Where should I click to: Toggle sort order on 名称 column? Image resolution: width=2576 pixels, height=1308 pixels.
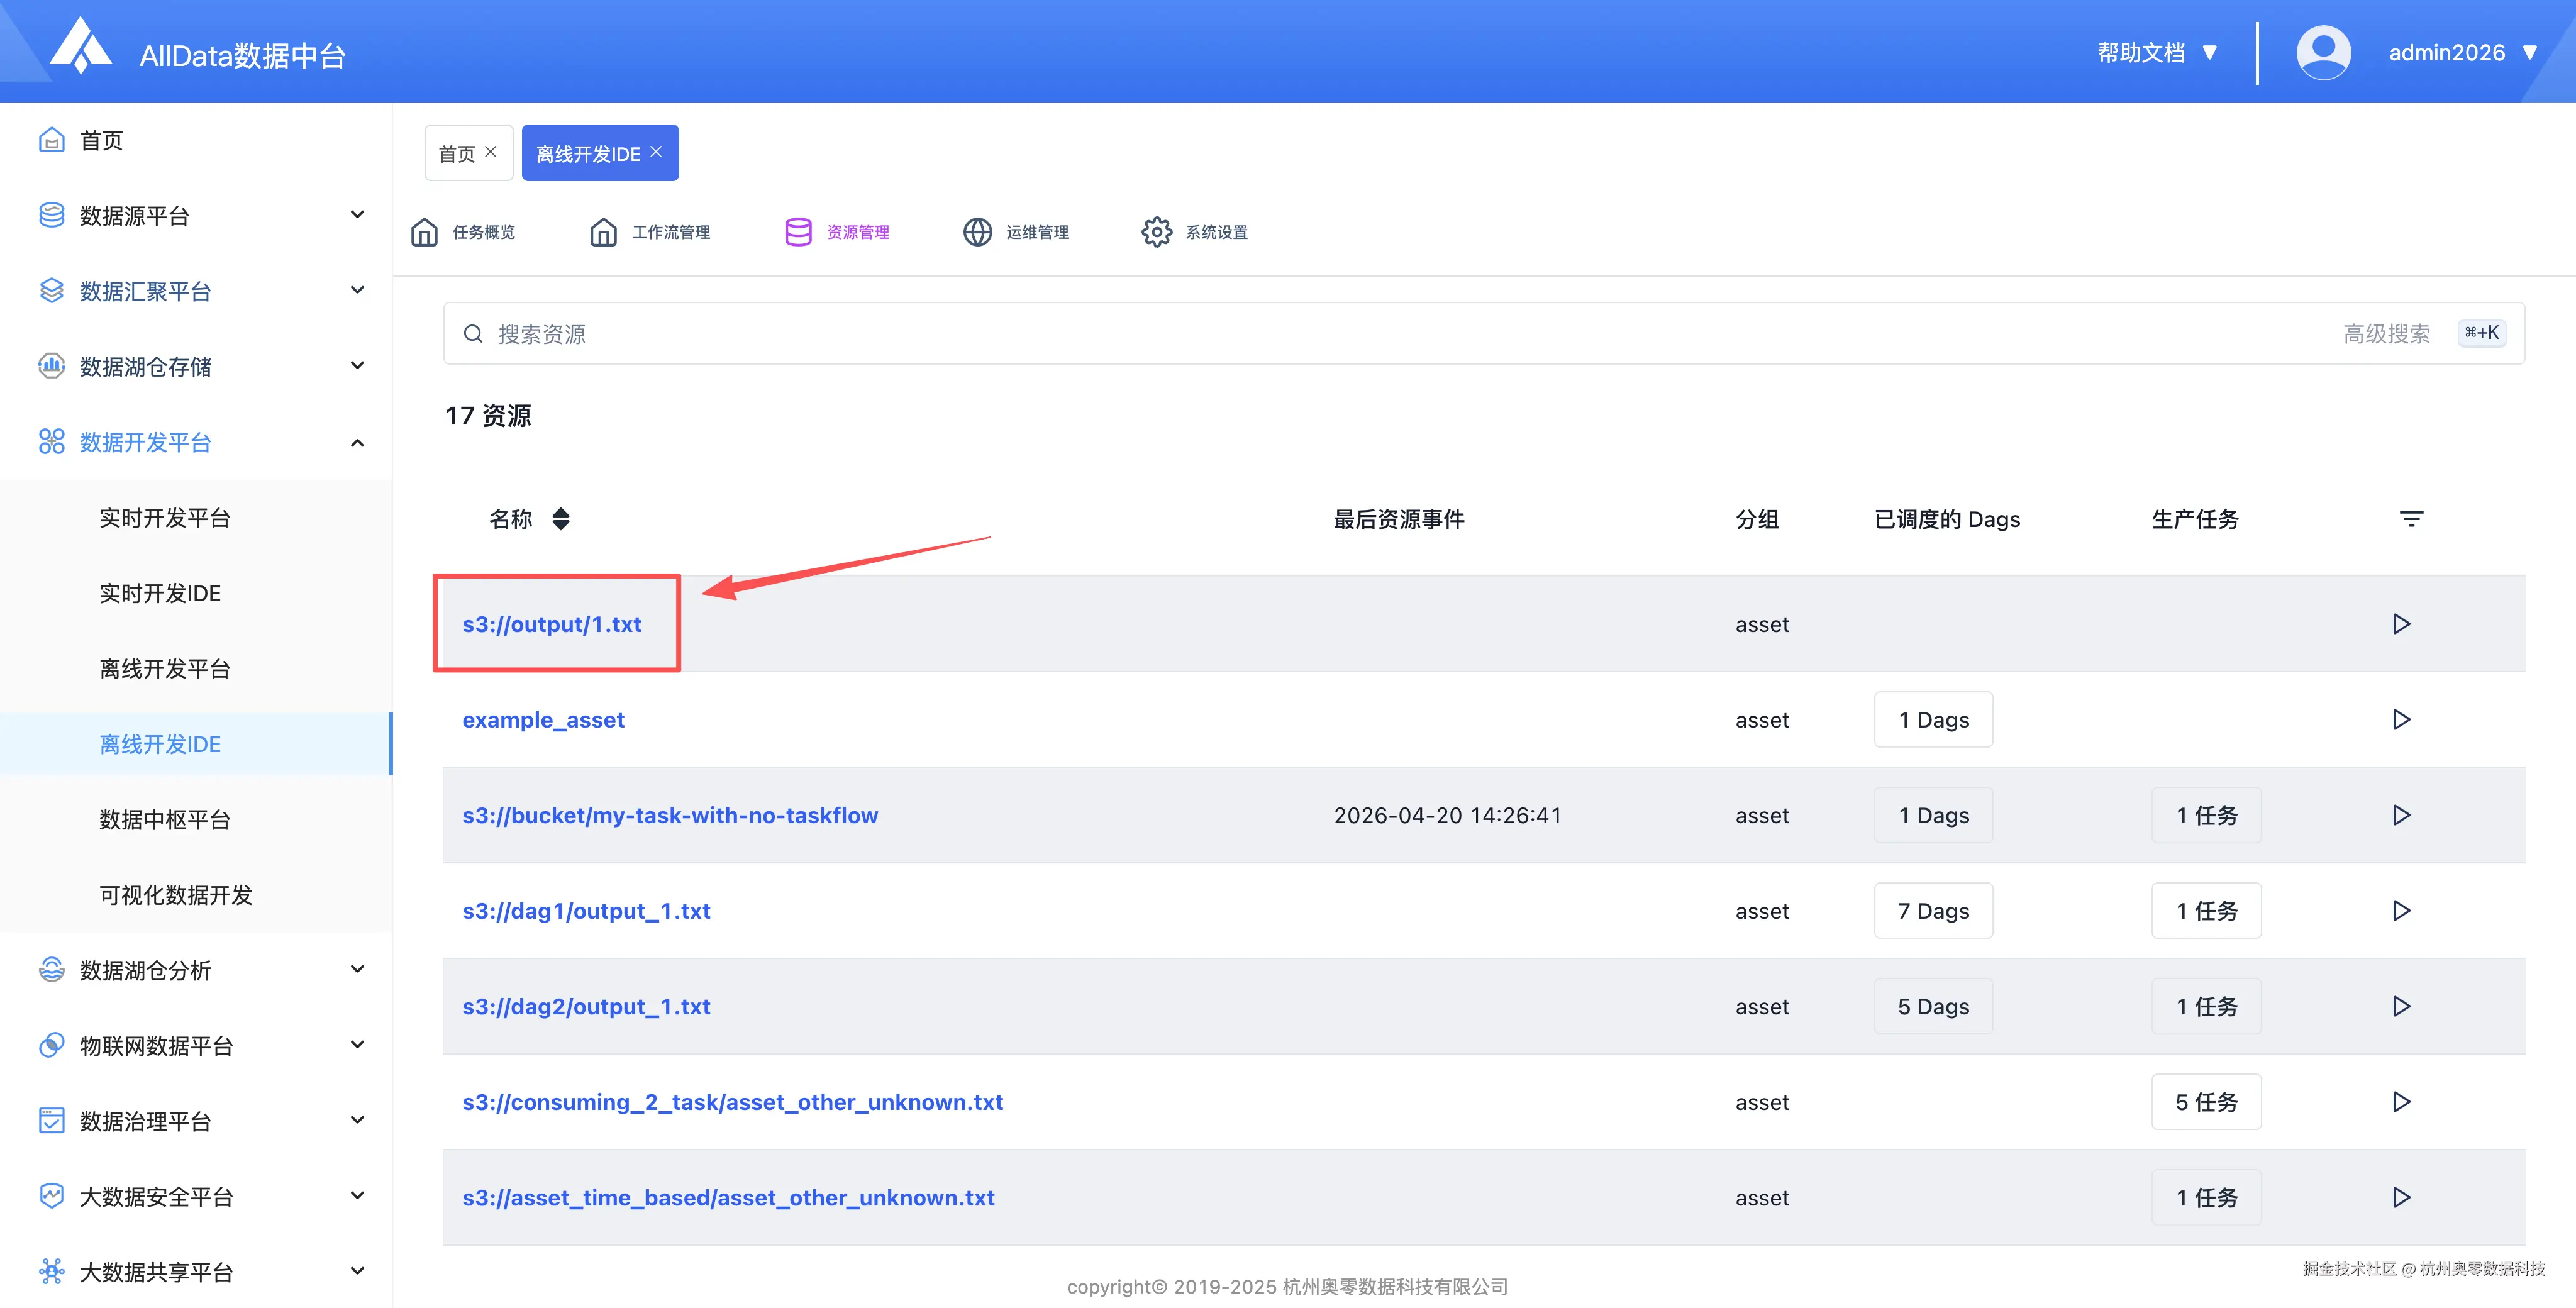[x=561, y=519]
